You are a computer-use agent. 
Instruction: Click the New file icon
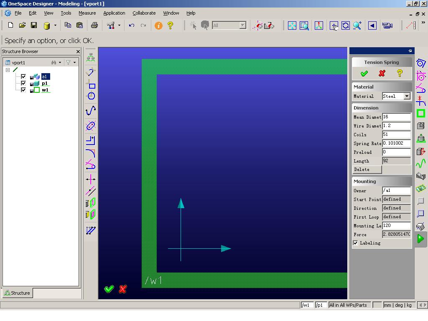click(x=10, y=25)
